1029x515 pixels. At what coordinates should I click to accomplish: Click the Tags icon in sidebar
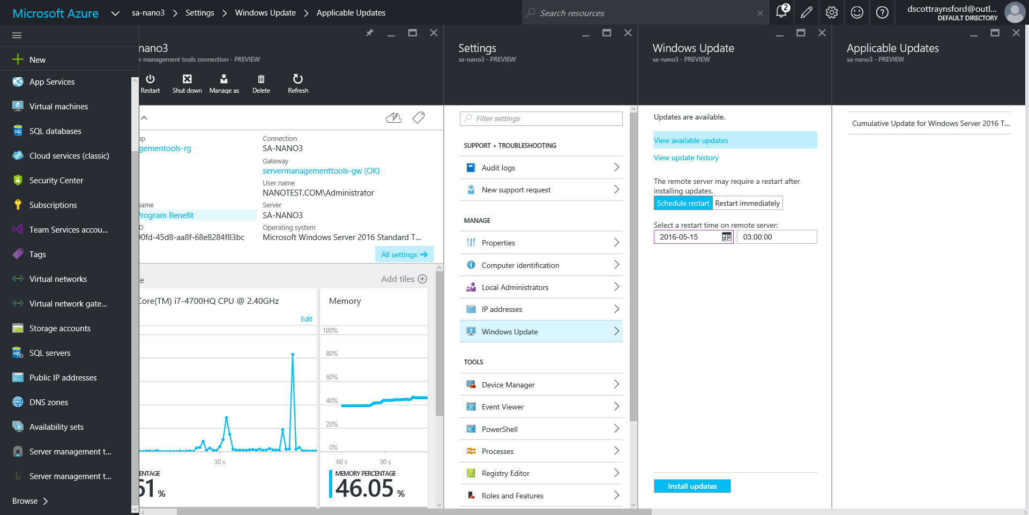pos(18,254)
